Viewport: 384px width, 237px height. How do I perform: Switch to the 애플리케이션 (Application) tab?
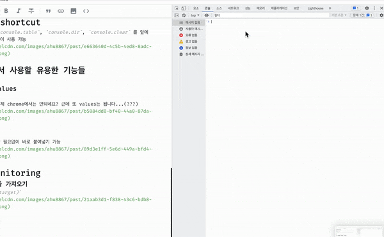(279, 8)
